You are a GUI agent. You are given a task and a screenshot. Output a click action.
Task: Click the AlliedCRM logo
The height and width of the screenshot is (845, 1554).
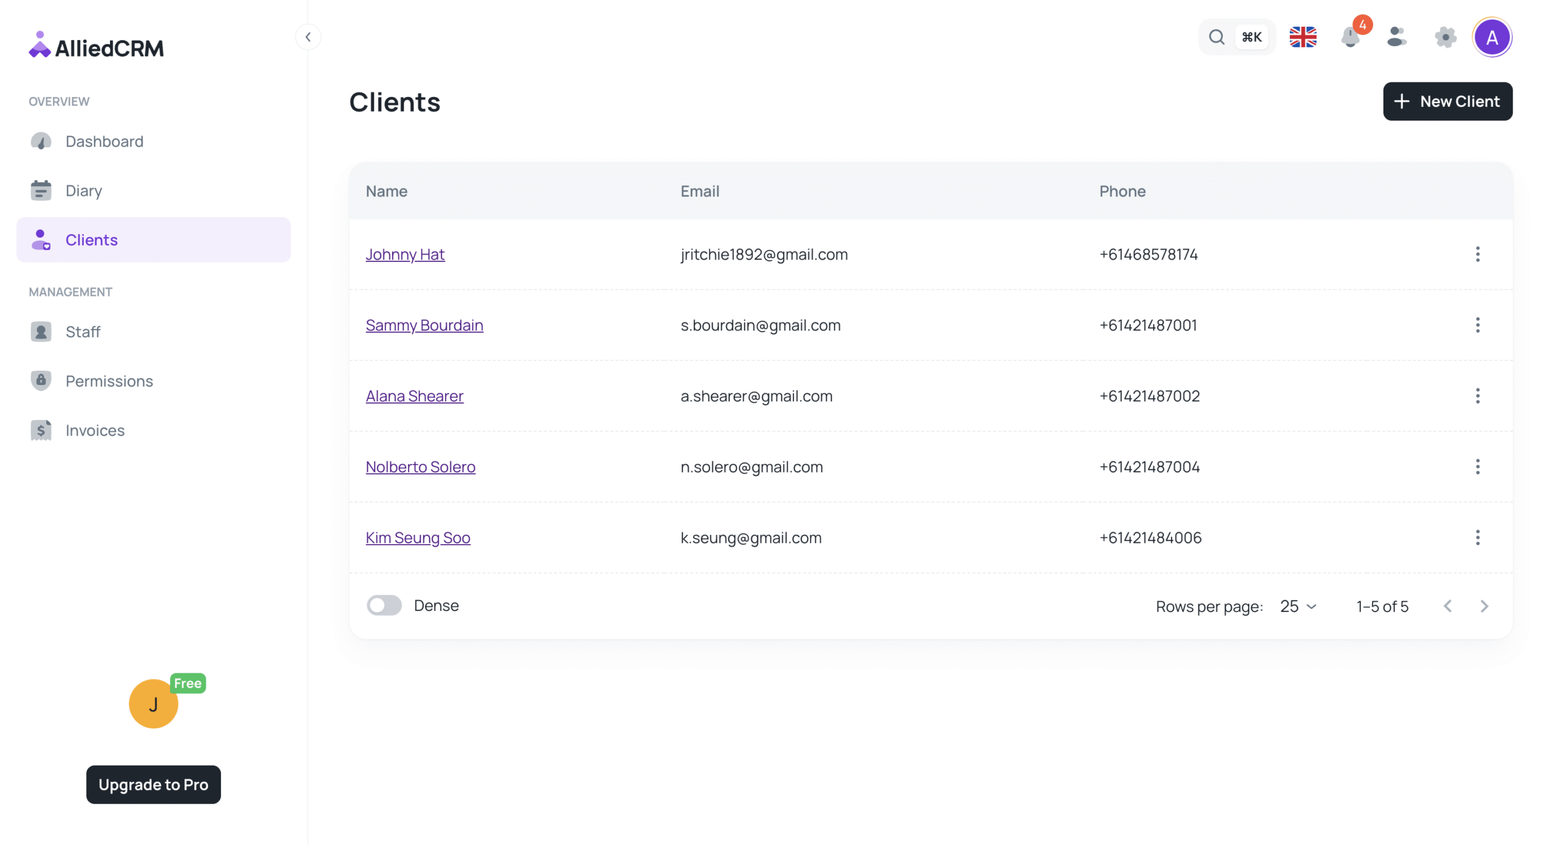97,47
